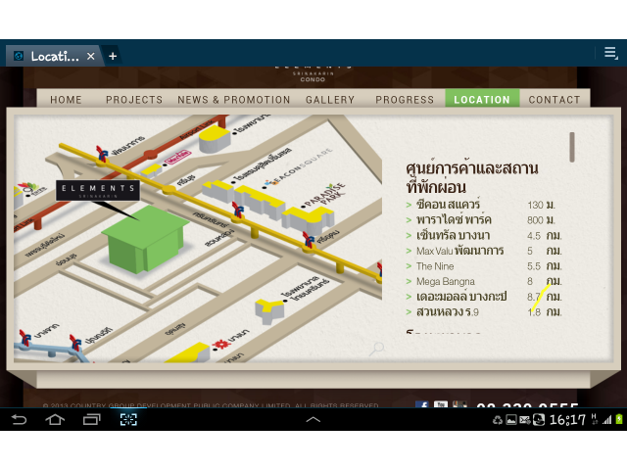Tap the Android back arrow

[19, 420]
